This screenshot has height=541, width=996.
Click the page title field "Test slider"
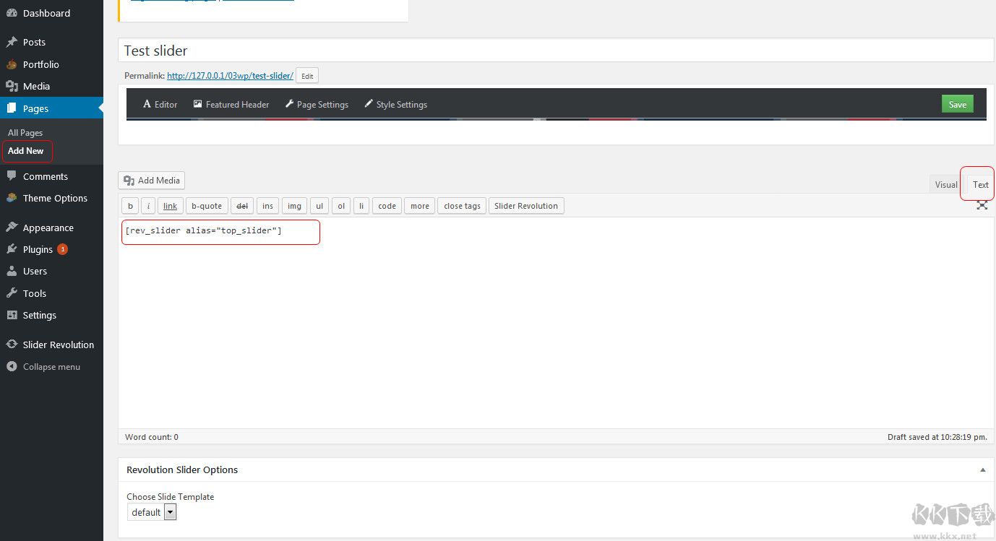[x=556, y=51]
